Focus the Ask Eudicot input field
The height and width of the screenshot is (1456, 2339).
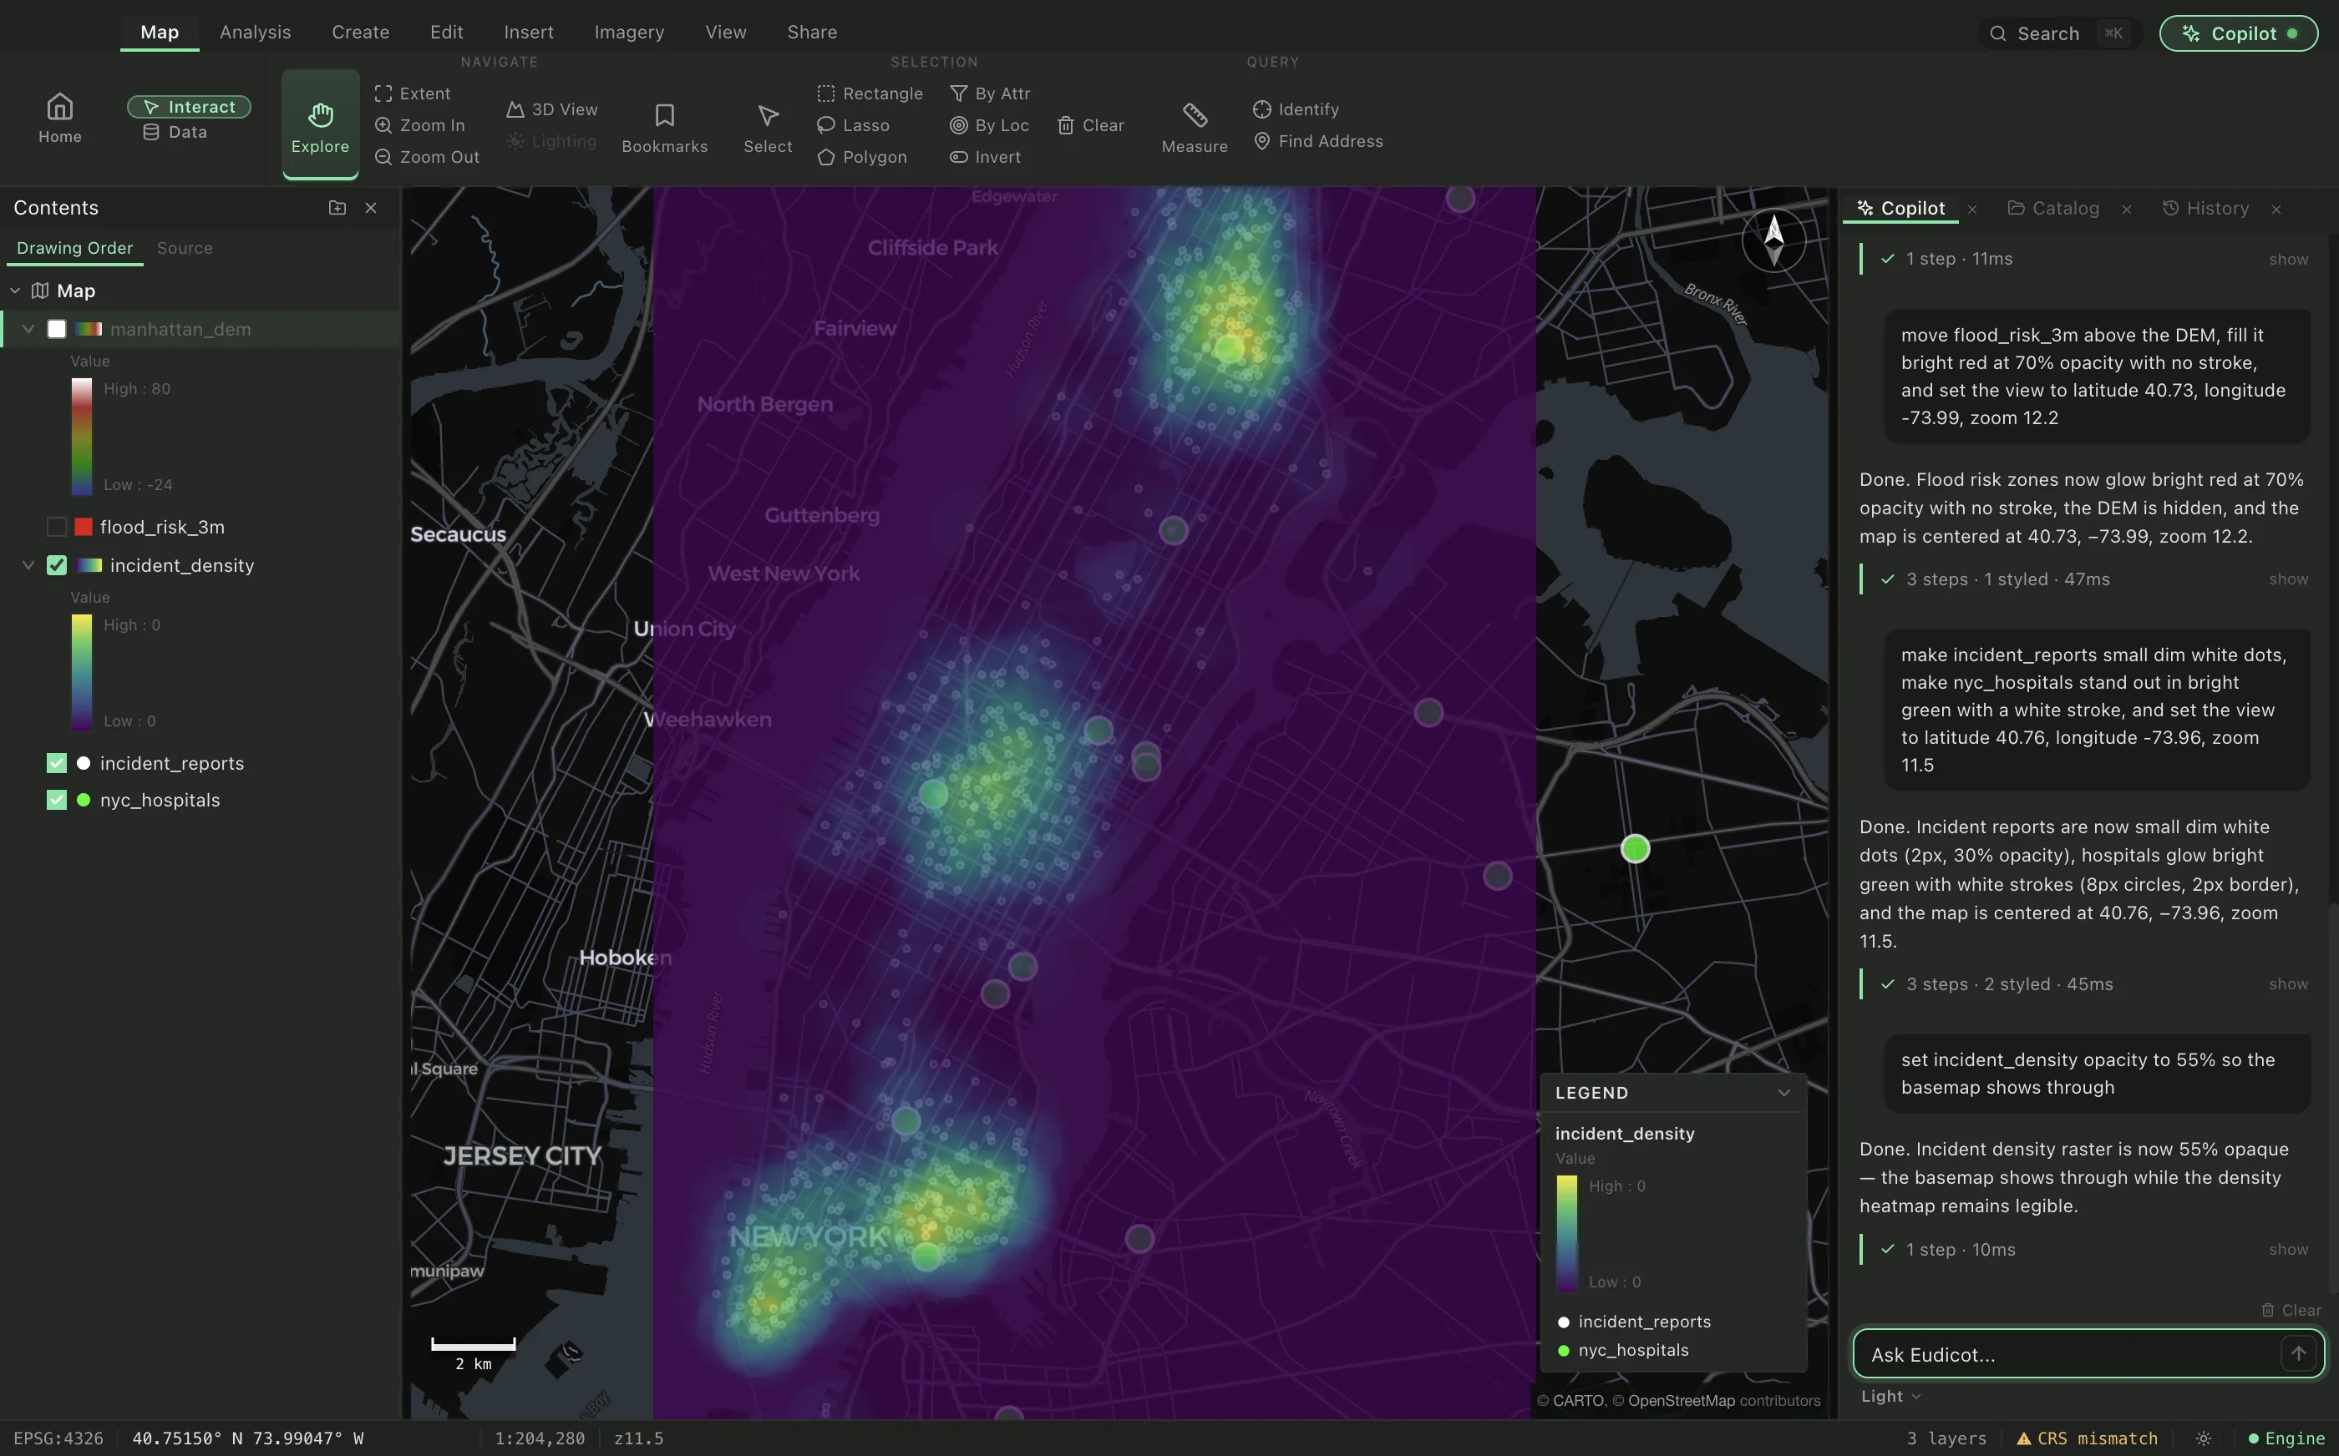tap(2068, 1353)
